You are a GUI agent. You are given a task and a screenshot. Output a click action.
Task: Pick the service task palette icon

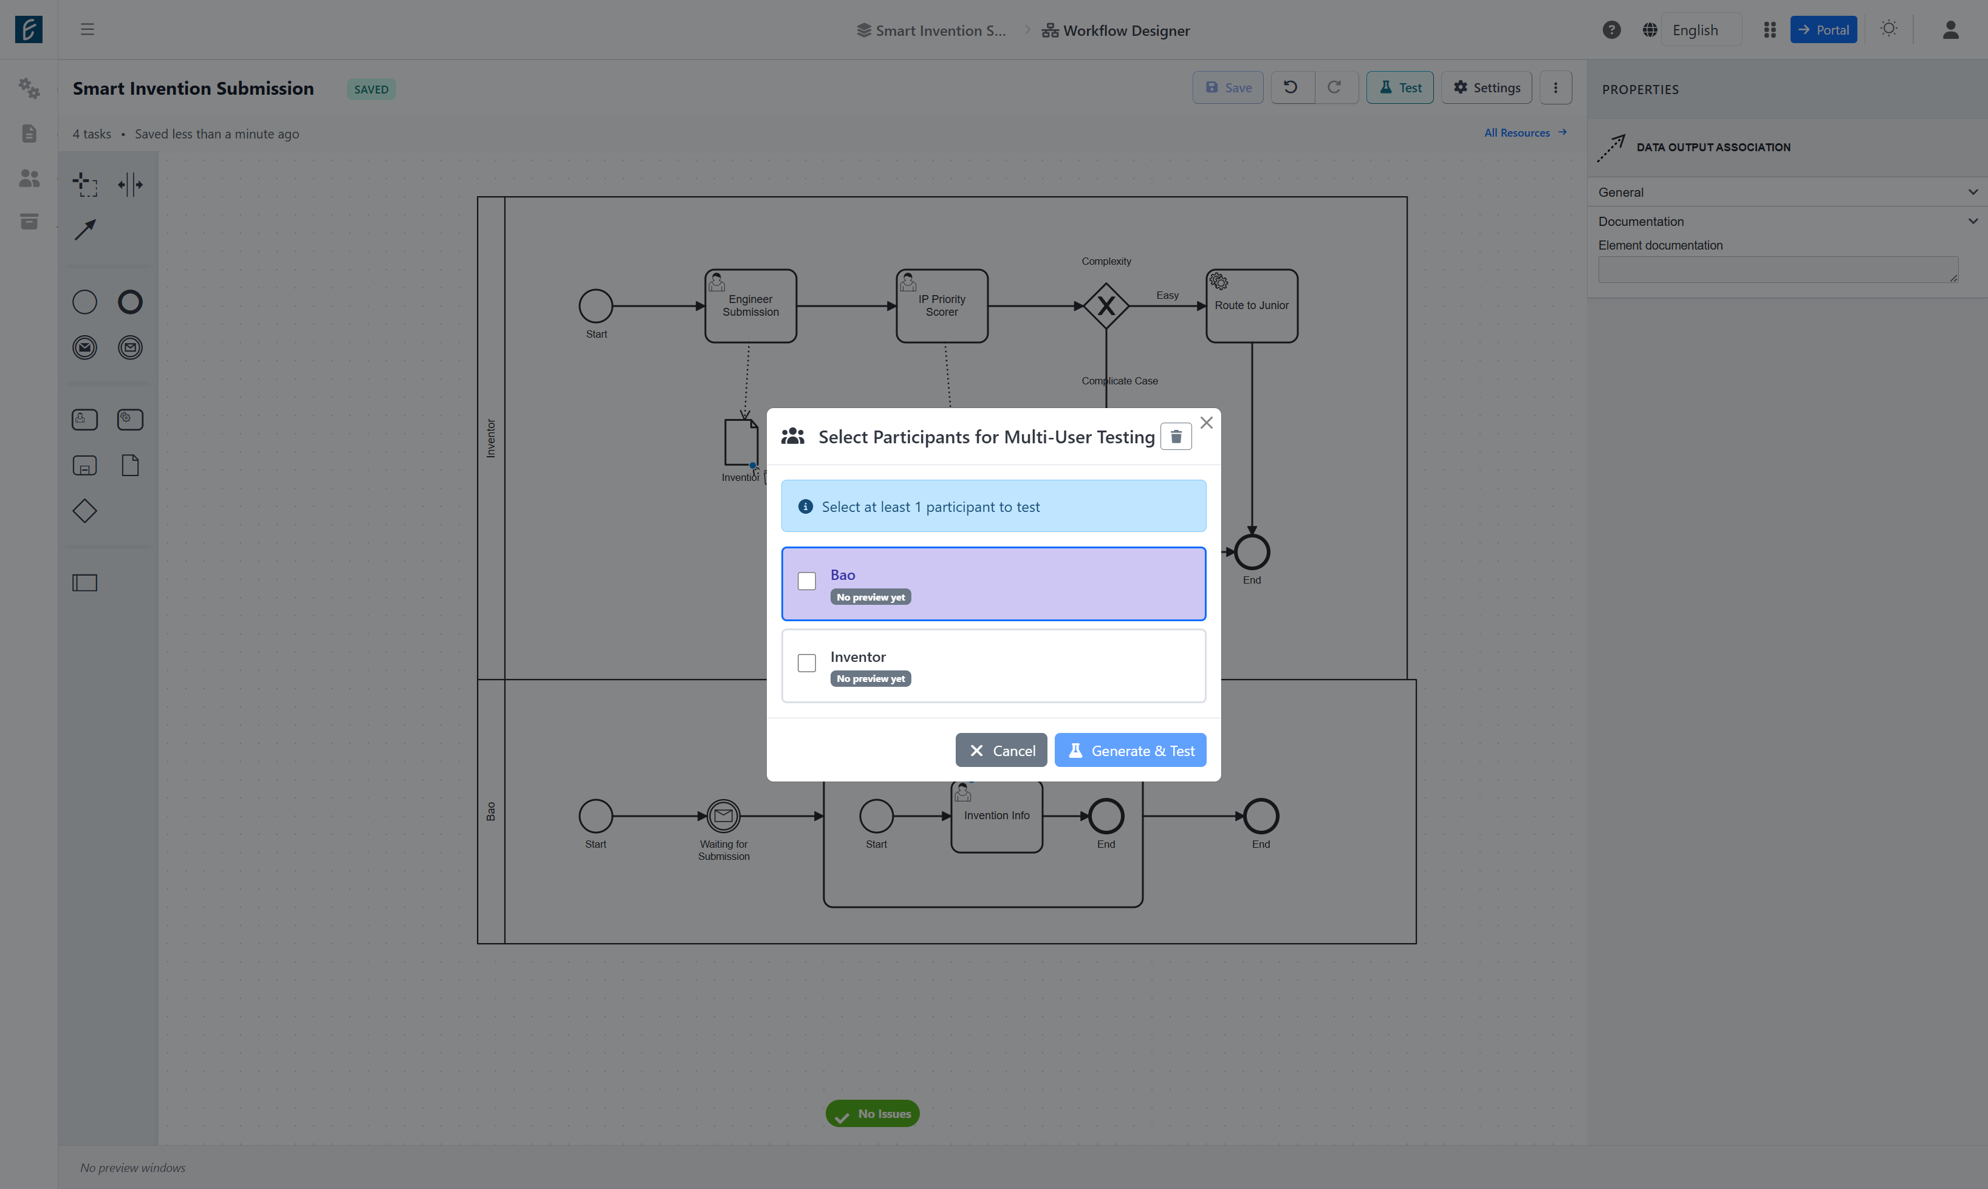click(x=130, y=420)
